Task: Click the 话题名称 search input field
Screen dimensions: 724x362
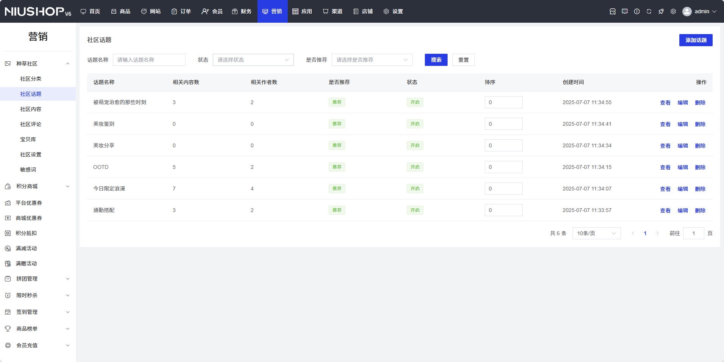Action: [x=149, y=60]
